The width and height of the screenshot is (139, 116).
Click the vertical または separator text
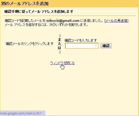point(60,44)
